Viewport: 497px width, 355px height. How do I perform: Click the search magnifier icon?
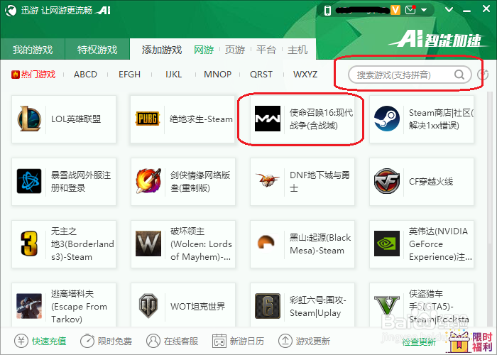tap(459, 75)
